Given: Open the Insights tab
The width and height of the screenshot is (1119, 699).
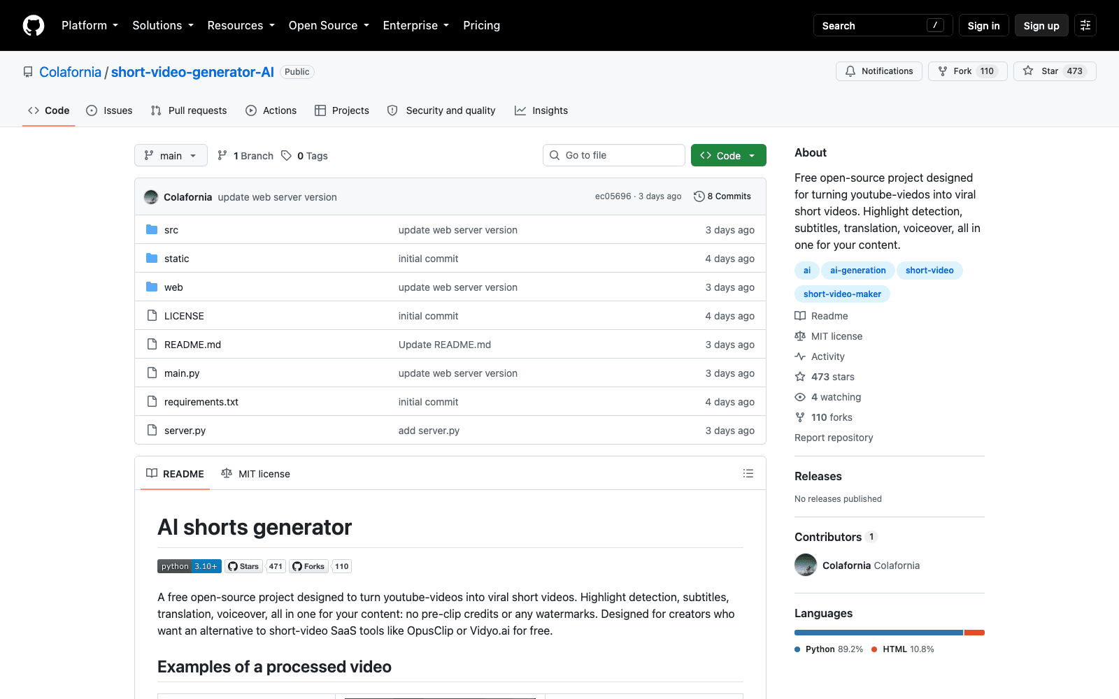Looking at the screenshot, I should (541, 110).
